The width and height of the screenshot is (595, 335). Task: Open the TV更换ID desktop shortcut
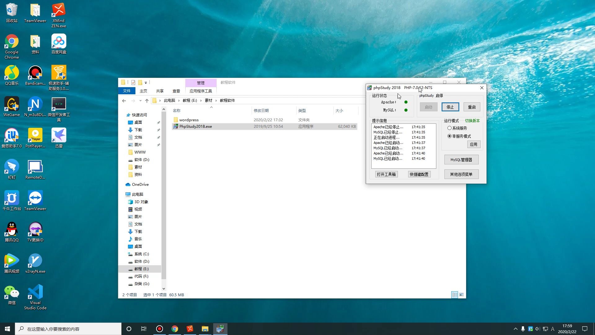(35, 232)
